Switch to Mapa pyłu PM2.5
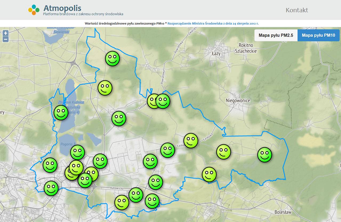This screenshot has height=222, width=341. pyautogui.click(x=276, y=35)
